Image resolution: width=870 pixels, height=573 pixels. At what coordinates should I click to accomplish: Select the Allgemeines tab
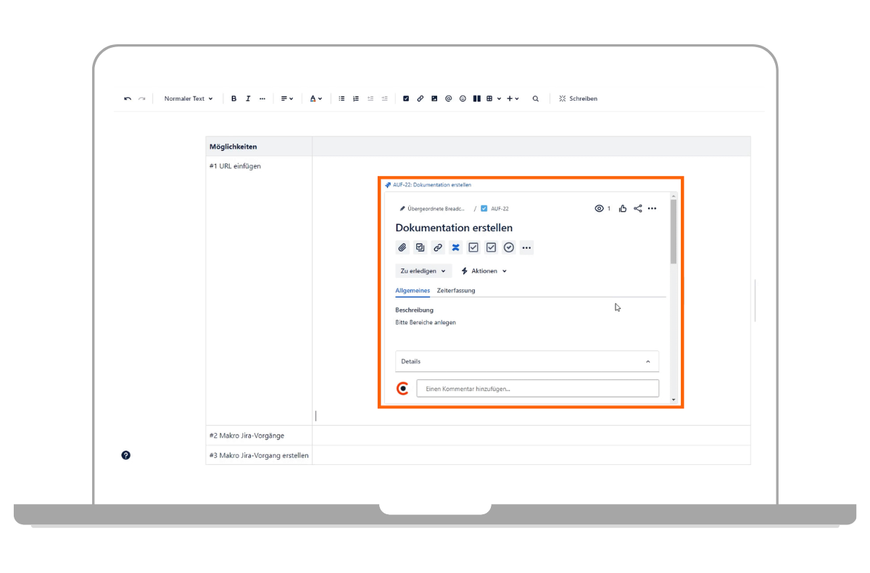coord(413,291)
